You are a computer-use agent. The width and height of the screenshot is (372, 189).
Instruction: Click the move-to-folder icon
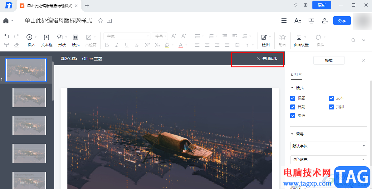pos(109,21)
